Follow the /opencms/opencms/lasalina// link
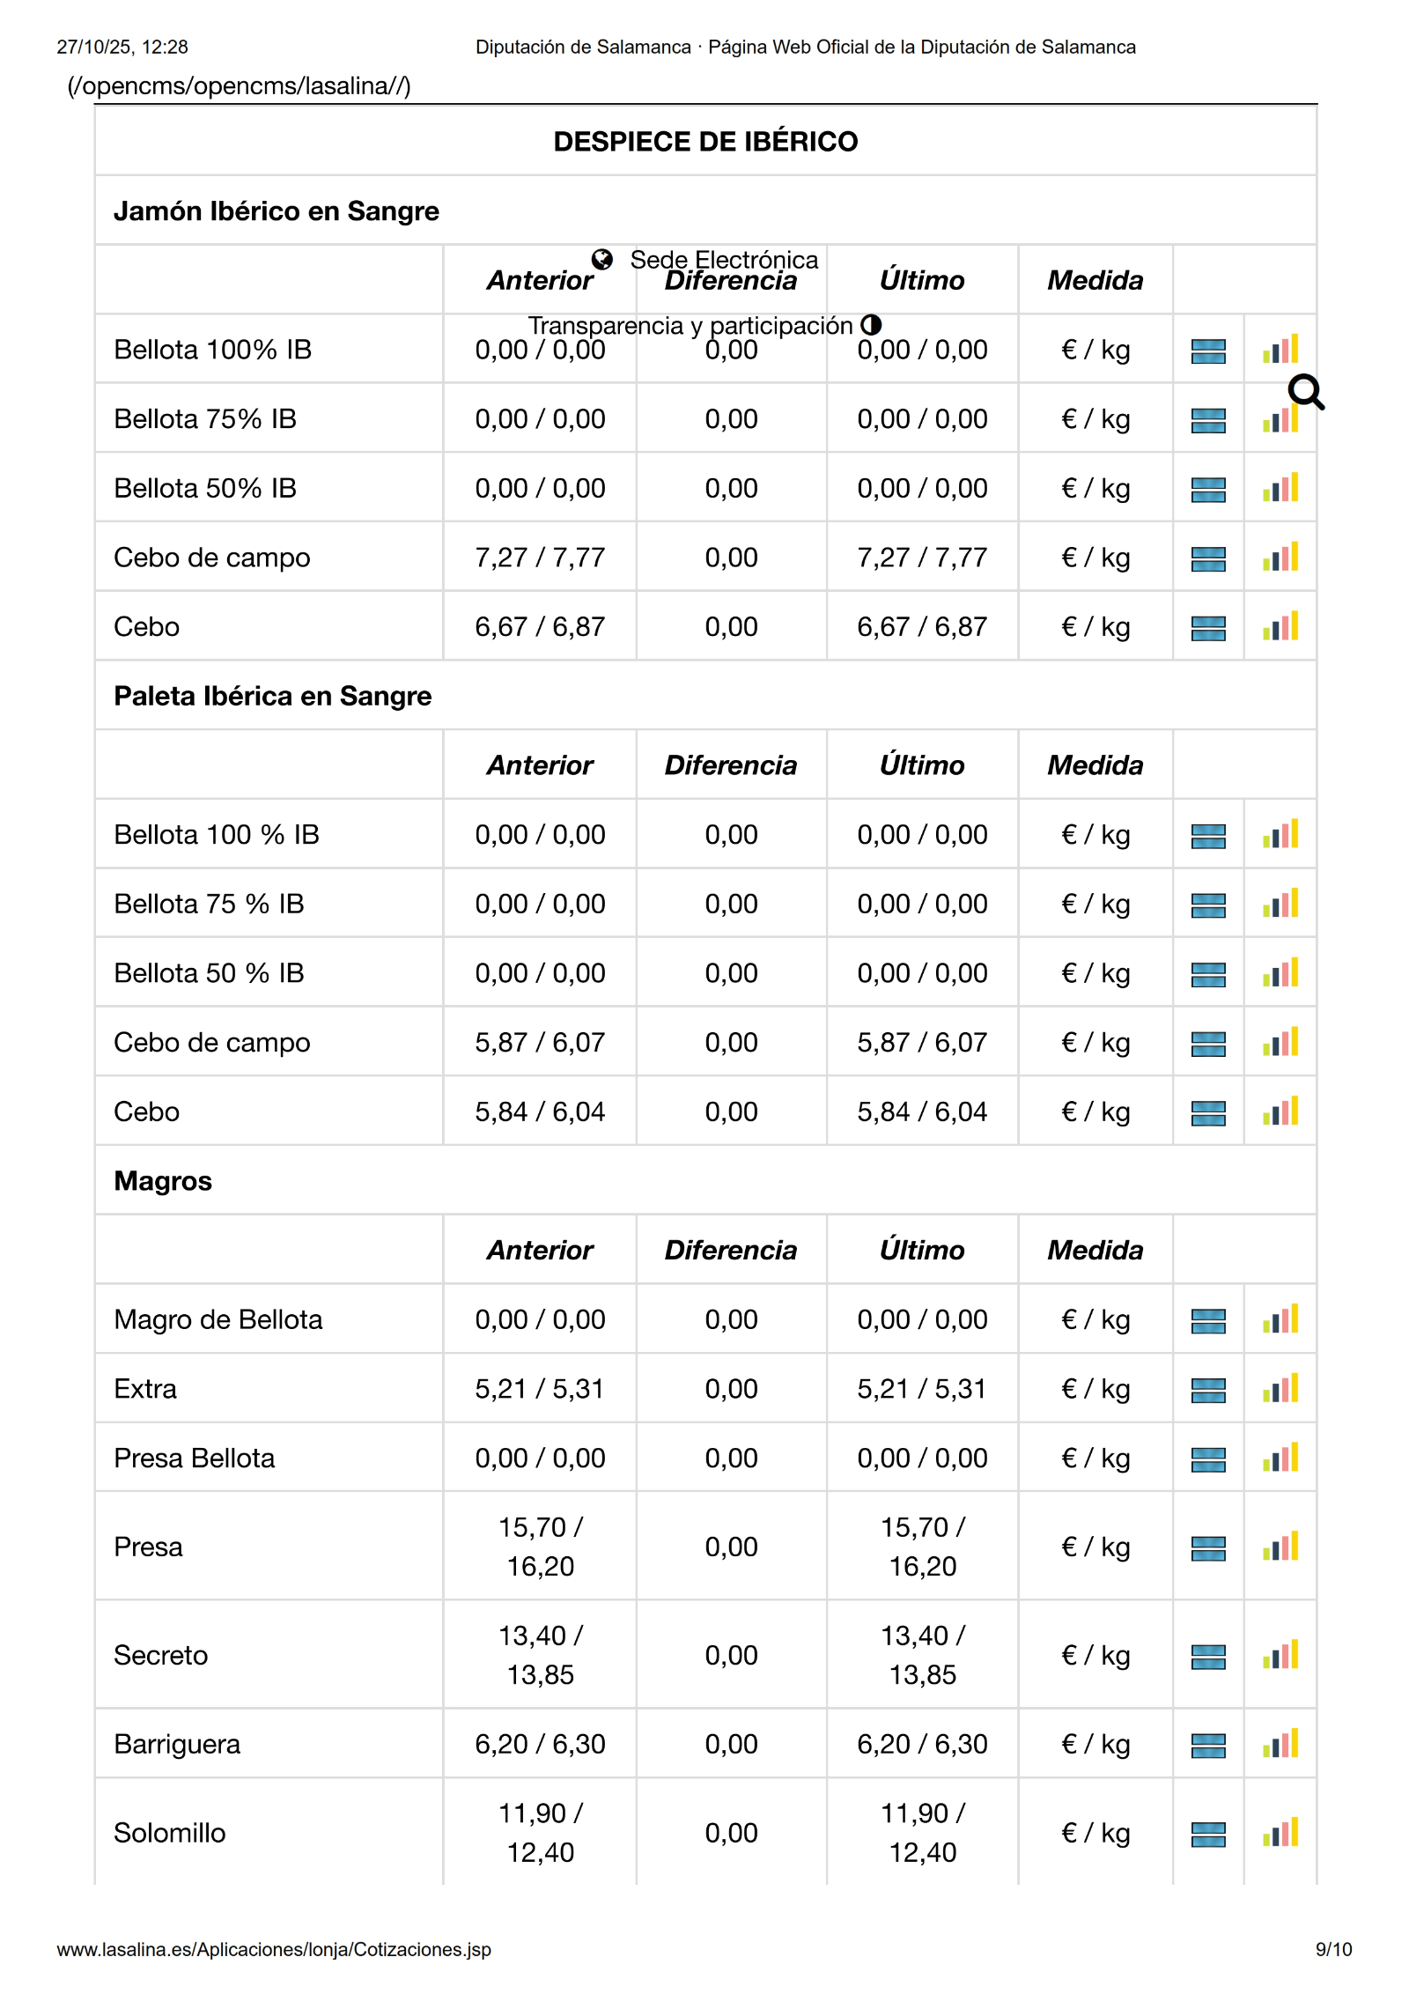 point(239,86)
